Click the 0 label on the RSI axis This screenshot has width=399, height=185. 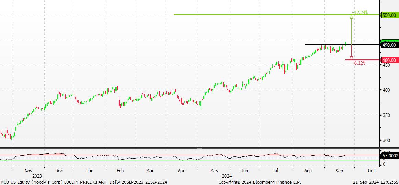(x=384, y=164)
